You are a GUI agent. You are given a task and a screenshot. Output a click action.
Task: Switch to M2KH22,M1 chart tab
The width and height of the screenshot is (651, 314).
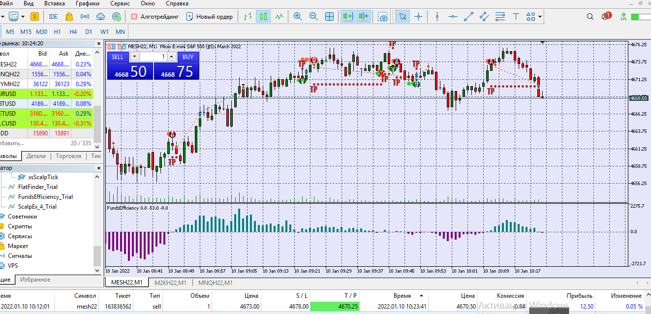pyautogui.click(x=170, y=283)
